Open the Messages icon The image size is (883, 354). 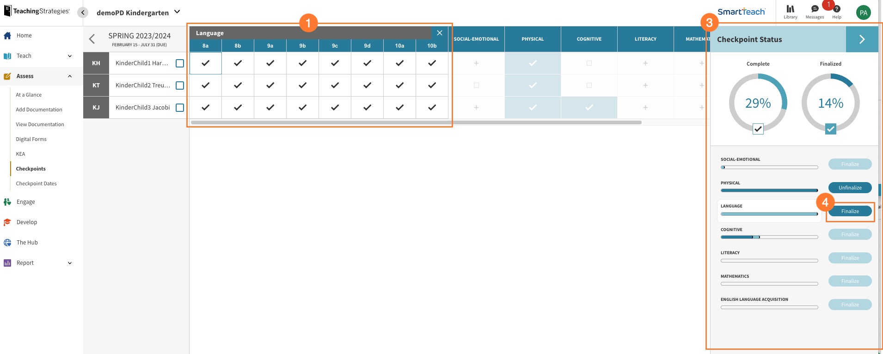click(x=815, y=9)
